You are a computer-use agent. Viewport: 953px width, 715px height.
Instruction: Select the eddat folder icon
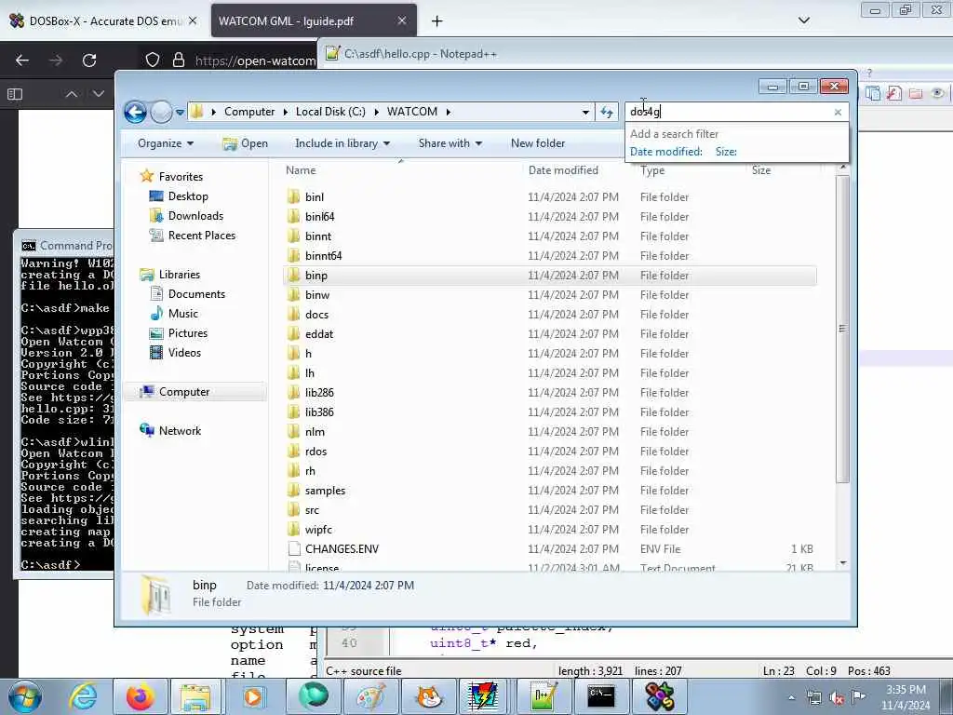click(293, 333)
